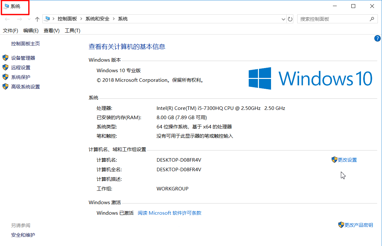
Task: Open 系统保护 link
Action: pos(21,77)
